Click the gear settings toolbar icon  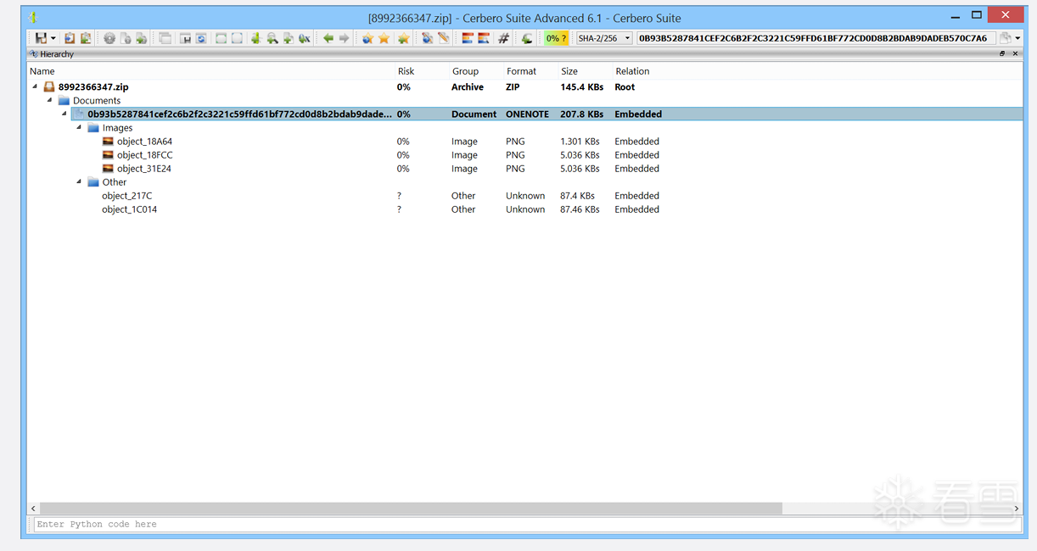point(109,38)
